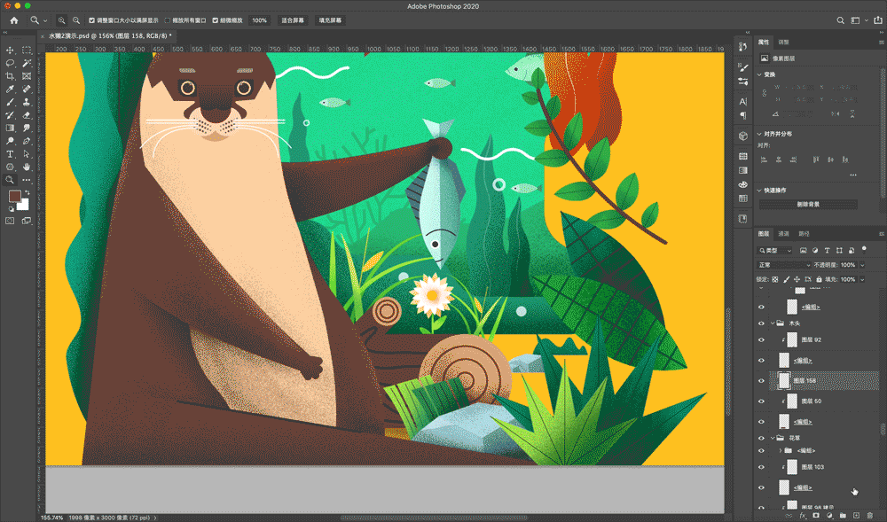Select the Magic Wand tool
The image size is (887, 522).
(26, 63)
